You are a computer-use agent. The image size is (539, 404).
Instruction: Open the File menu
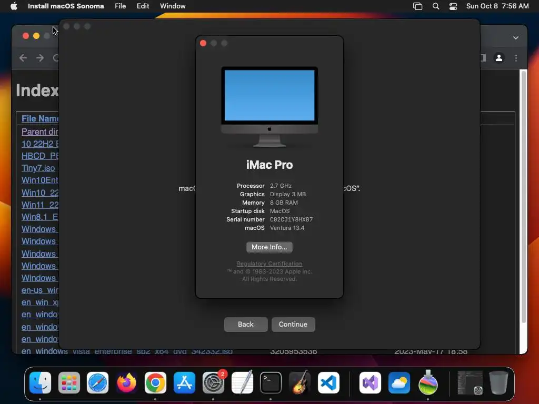(x=121, y=6)
